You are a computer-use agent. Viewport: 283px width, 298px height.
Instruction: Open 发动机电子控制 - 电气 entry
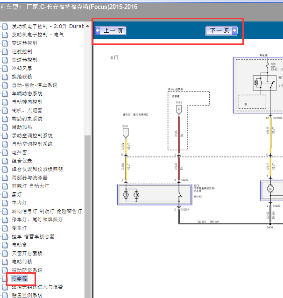point(38,35)
